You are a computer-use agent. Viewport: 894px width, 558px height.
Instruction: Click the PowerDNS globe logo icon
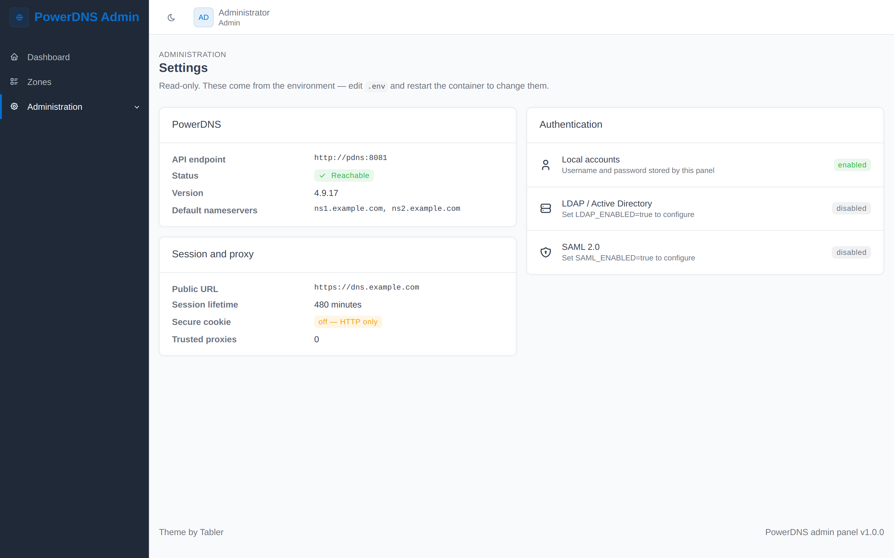pos(19,17)
